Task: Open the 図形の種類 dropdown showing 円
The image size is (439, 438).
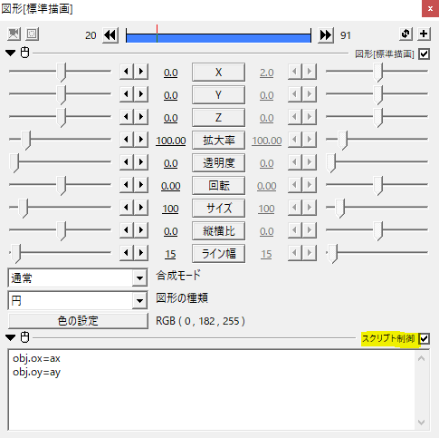Action: pyautogui.click(x=78, y=300)
